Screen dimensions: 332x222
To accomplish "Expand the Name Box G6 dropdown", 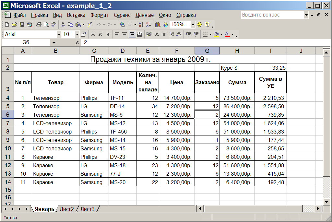I will [54, 42].
